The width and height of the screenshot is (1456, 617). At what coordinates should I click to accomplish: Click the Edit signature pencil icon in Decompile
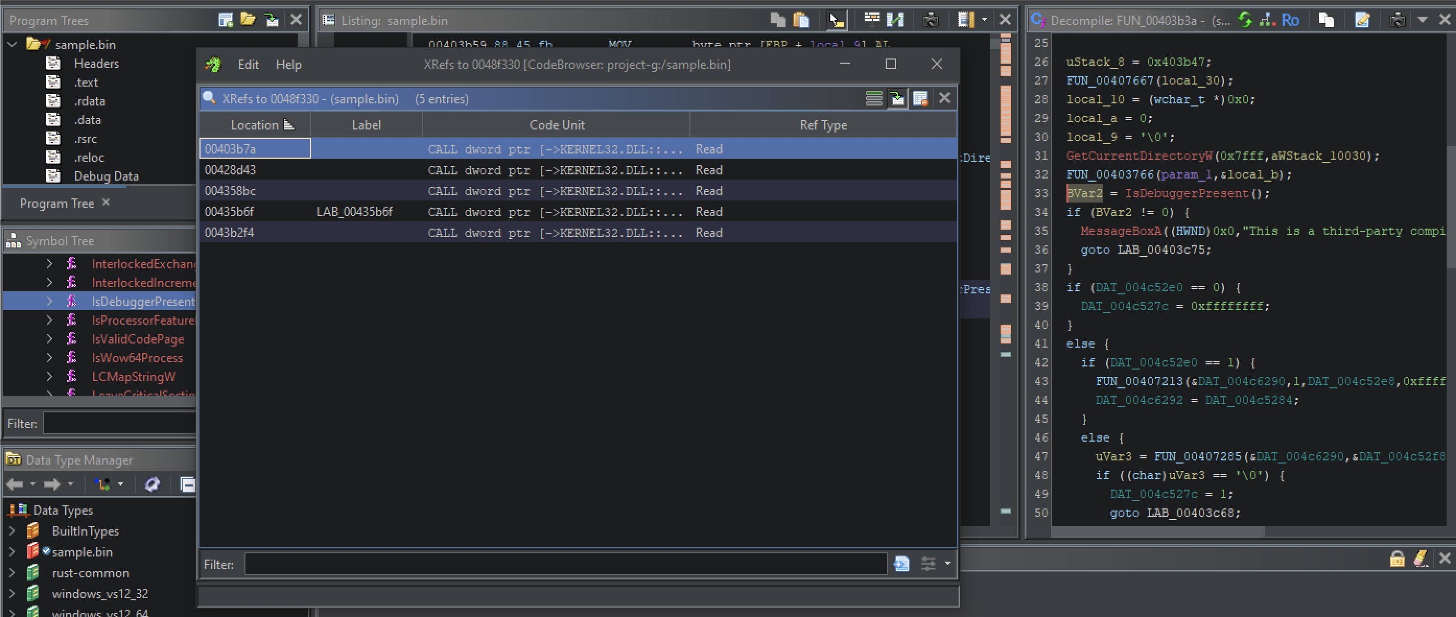click(x=1362, y=20)
